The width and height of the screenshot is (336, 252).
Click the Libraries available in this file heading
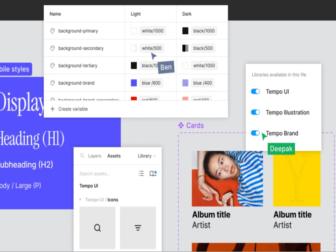tap(279, 75)
